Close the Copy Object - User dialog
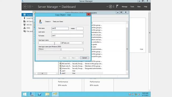Viewport: 172px width, 97px height. [88, 14]
